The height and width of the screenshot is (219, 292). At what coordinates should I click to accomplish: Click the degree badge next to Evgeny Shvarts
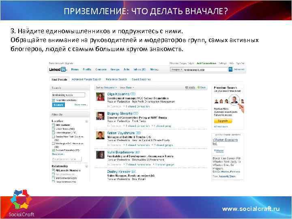(136, 114)
